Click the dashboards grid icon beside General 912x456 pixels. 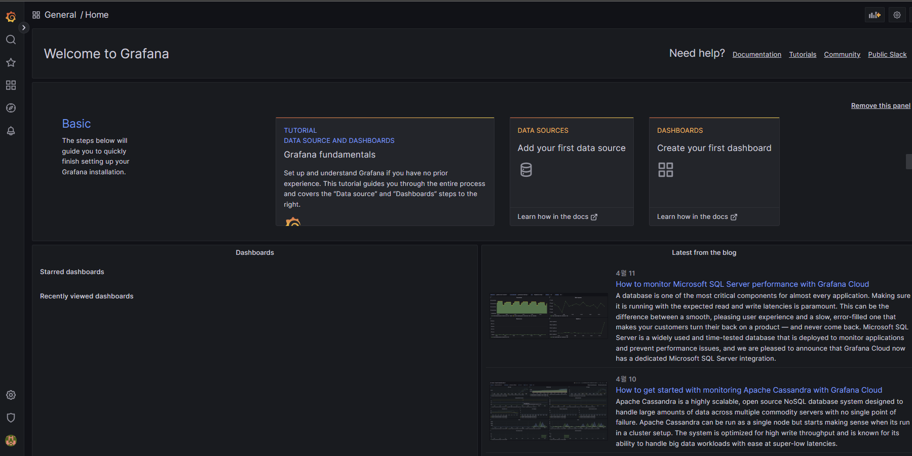click(36, 15)
